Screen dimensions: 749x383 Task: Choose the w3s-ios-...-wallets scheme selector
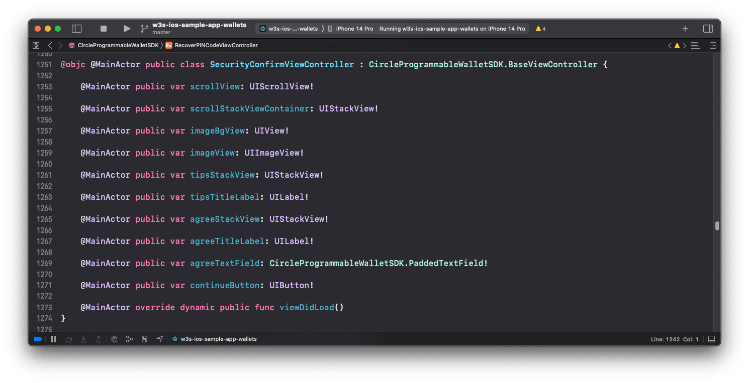pos(289,29)
